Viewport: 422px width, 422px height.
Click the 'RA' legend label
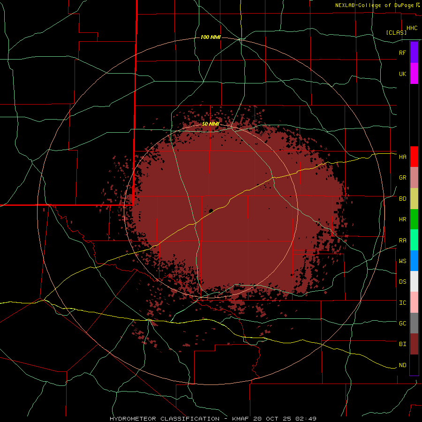click(x=402, y=241)
